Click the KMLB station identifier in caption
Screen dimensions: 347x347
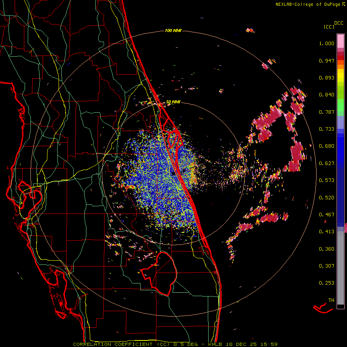(x=216, y=344)
